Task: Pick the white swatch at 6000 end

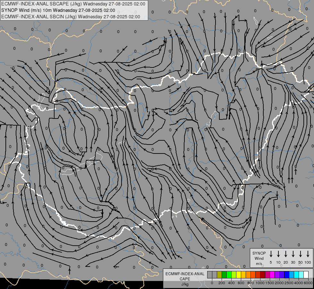Action: 306,275
